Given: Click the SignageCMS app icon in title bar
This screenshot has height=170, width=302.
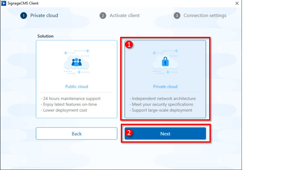Looking at the screenshot, I should coord(4,3).
